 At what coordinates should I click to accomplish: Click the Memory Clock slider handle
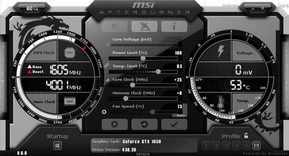(126, 99)
